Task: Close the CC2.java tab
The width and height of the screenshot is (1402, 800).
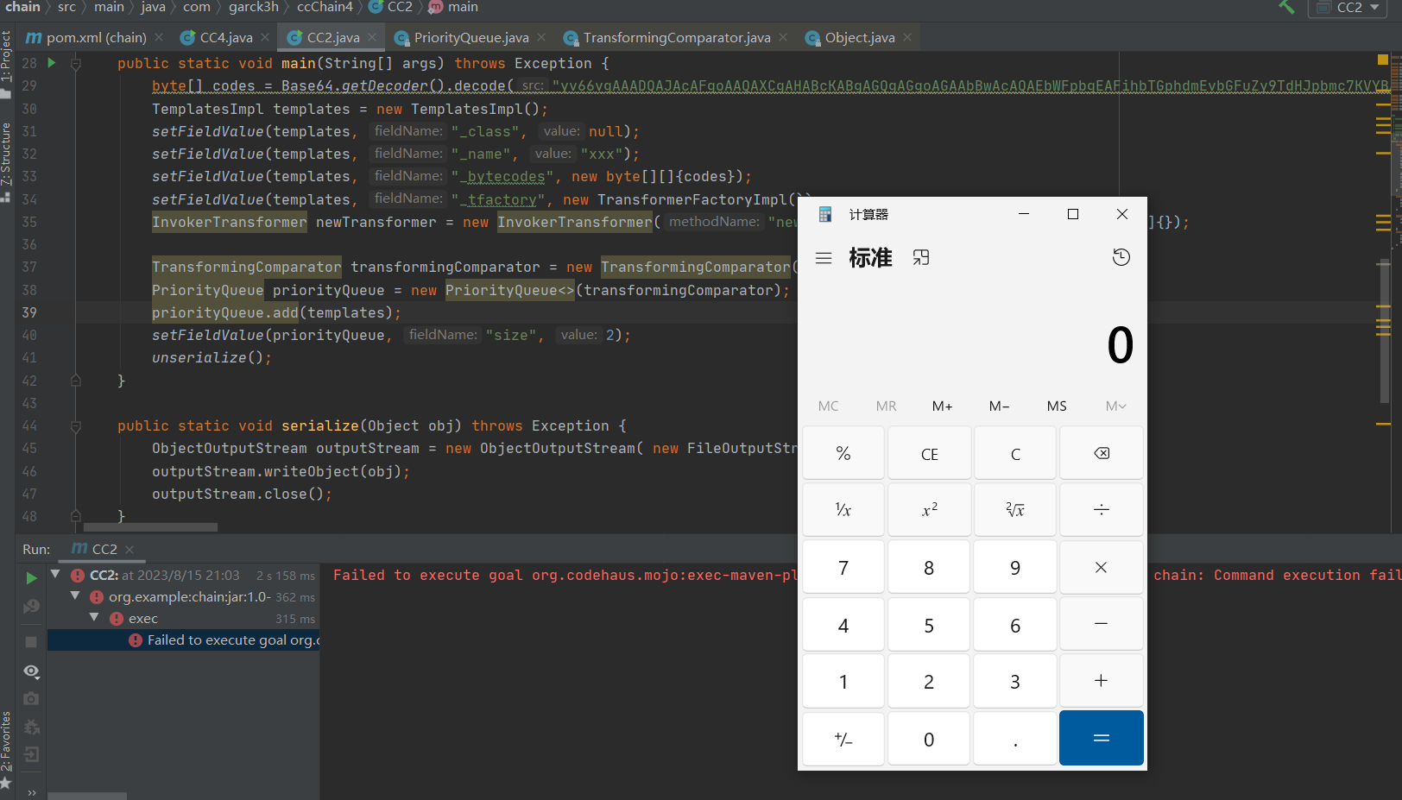Action: (372, 37)
